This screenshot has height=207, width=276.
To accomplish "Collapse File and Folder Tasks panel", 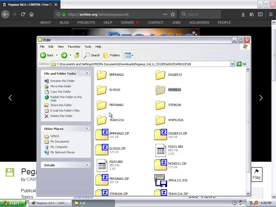I will (87, 73).
